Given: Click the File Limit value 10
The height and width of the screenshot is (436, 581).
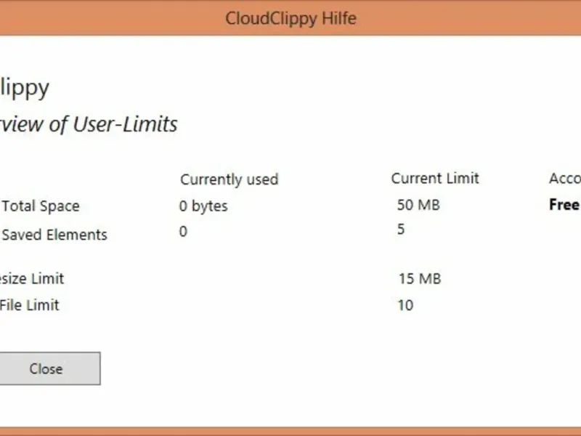Looking at the screenshot, I should [405, 305].
